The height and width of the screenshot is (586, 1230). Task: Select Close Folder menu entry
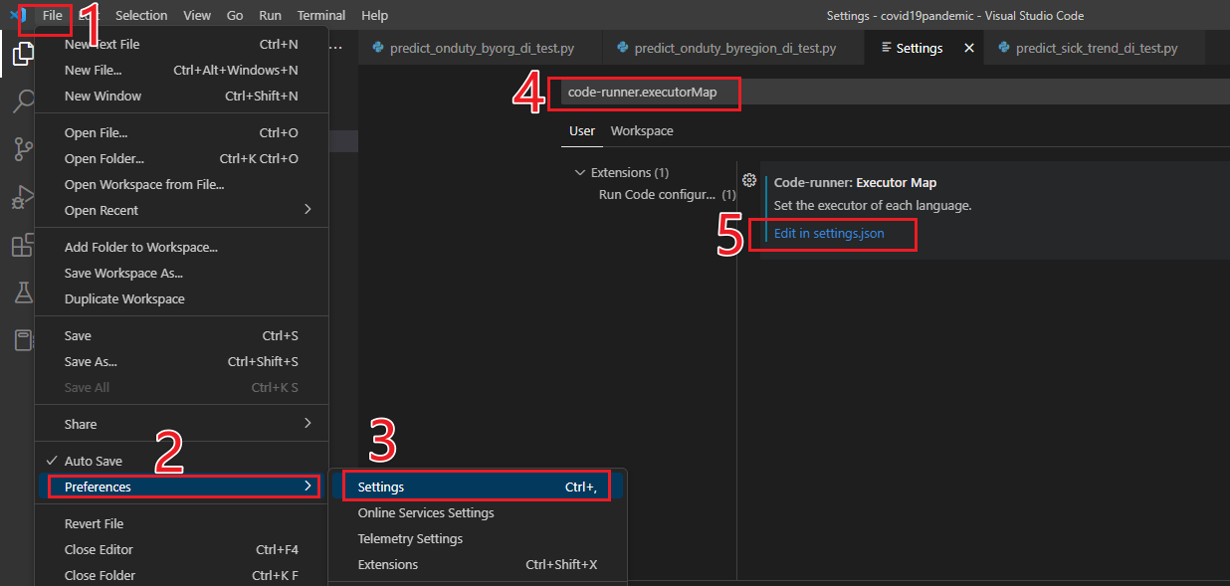pos(181,575)
